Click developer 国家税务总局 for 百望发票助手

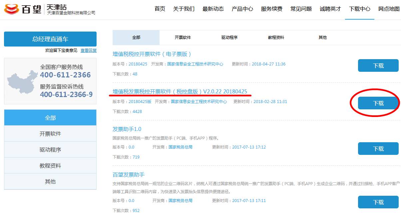(x=181, y=201)
